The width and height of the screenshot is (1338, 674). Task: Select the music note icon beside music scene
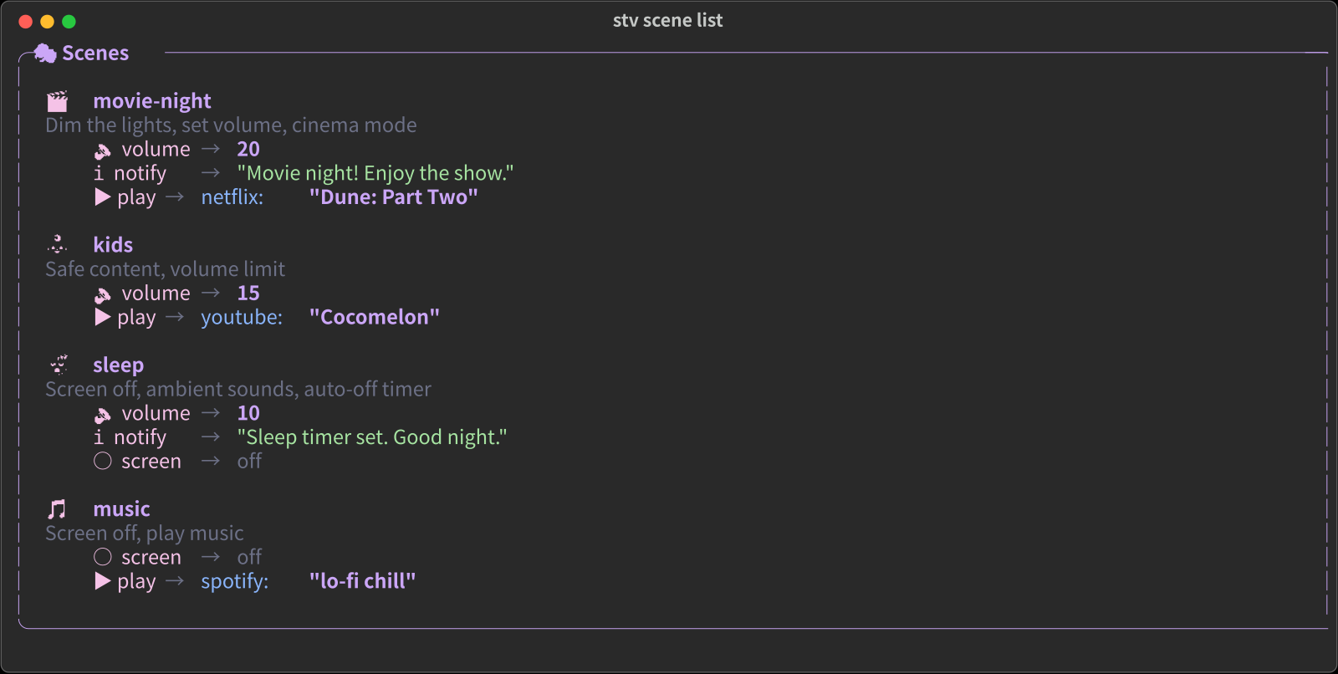[57, 508]
